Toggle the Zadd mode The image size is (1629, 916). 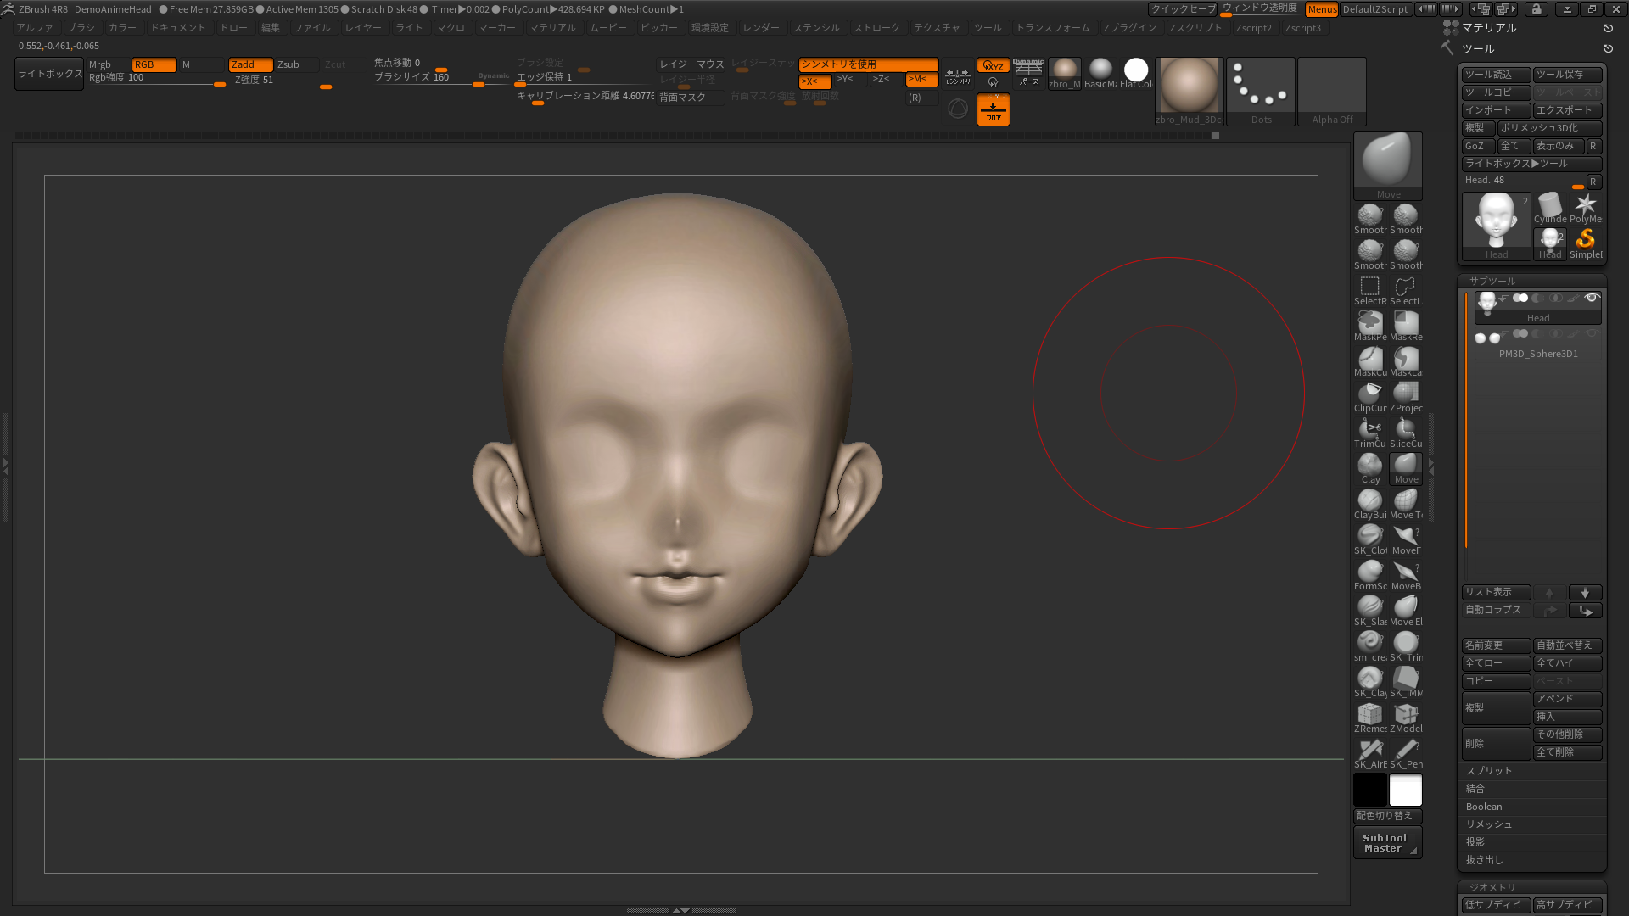point(250,64)
